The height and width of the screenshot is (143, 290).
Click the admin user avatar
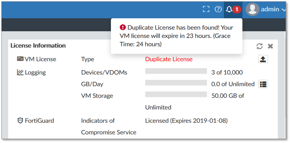pos(252,9)
